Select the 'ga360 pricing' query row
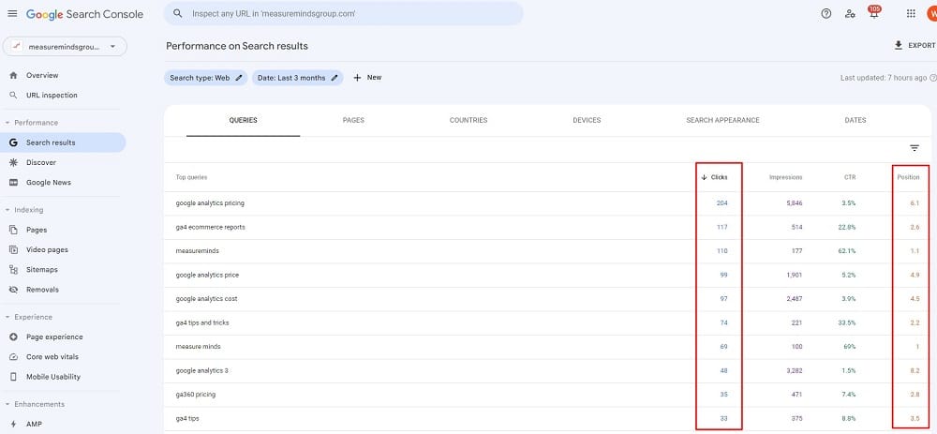The image size is (937, 434). [547, 395]
